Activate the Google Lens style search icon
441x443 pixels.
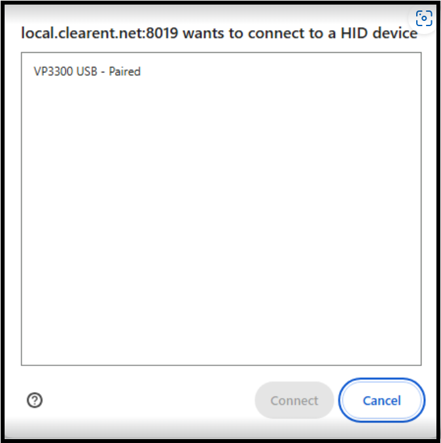[x=424, y=18]
